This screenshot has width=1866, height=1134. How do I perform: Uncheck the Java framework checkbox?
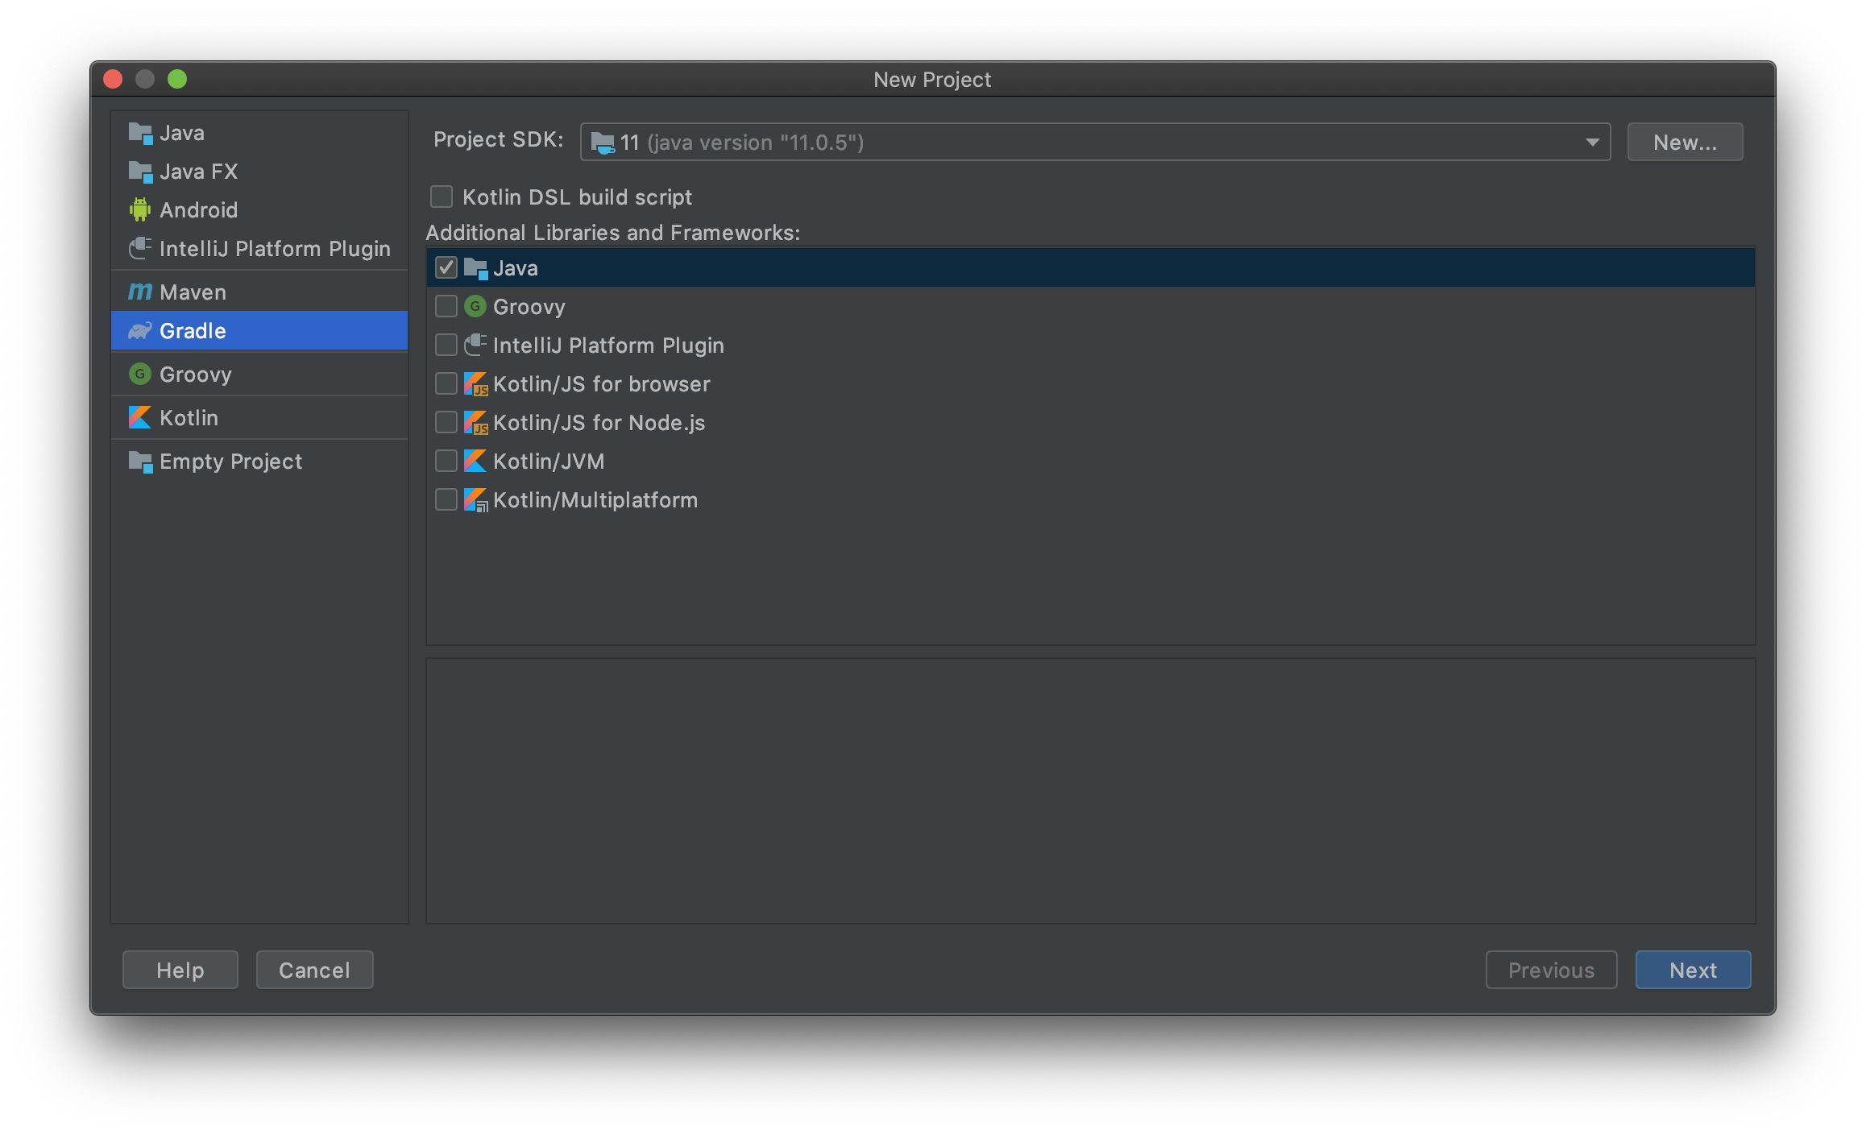pyautogui.click(x=446, y=268)
